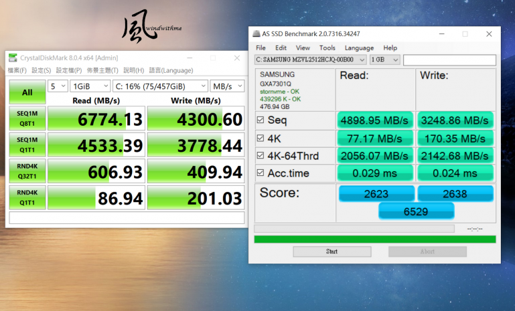
Task: Open the 語言(Language) menu in CrystalDiskMark
Action: coord(171,70)
